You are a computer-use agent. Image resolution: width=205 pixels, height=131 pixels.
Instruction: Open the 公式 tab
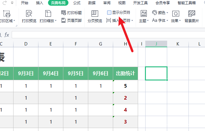[77, 3]
